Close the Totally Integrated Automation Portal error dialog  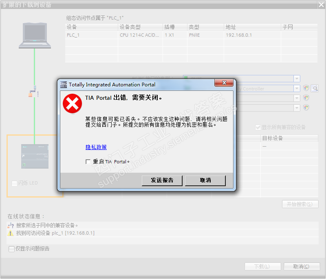coord(224,83)
